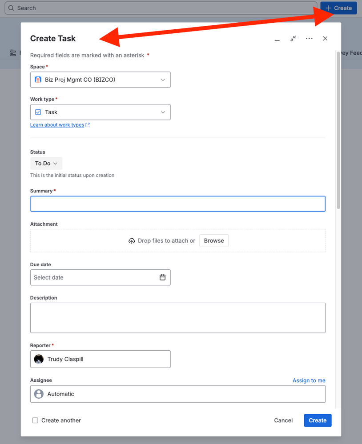
Task: Click the Create Task dialog heading
Action: click(53, 39)
